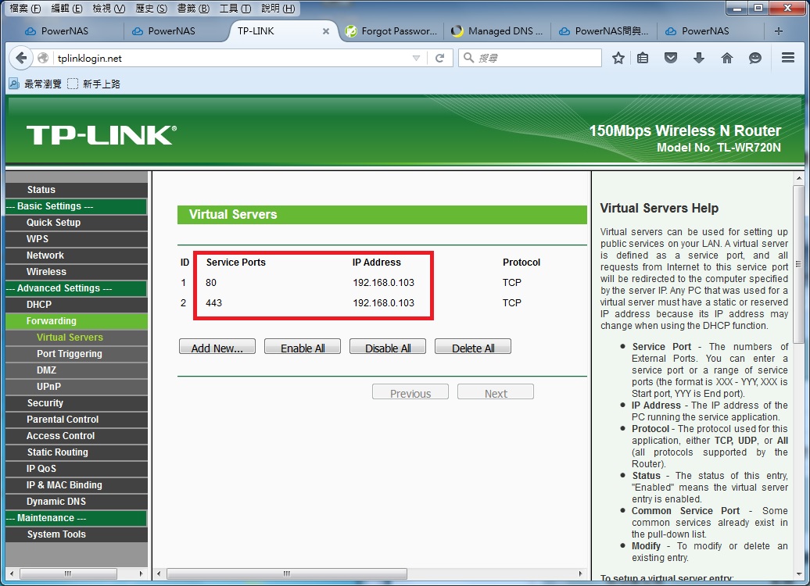Switch to the first PowerNAS tab
This screenshot has height=586, width=810.
65,31
